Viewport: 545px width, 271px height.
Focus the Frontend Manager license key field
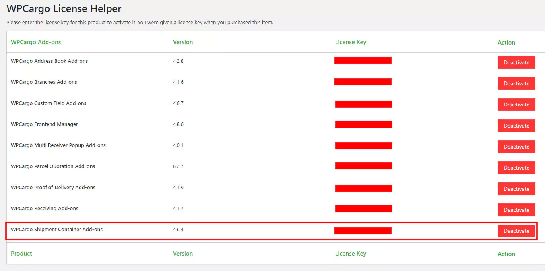pos(363,124)
